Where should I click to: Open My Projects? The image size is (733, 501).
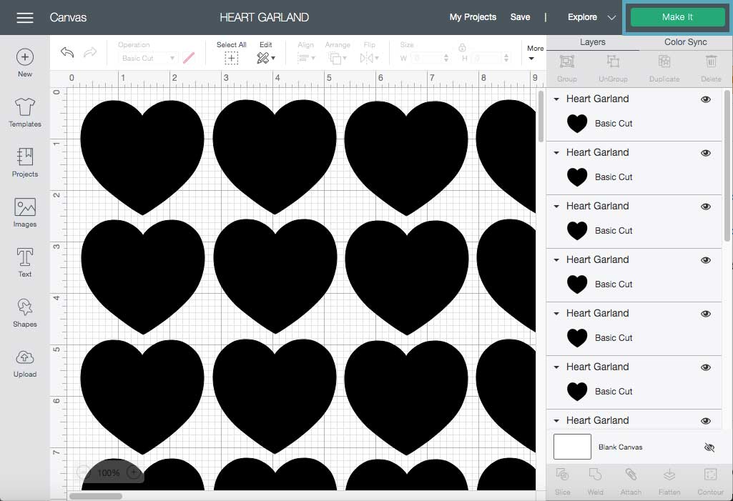click(x=473, y=17)
